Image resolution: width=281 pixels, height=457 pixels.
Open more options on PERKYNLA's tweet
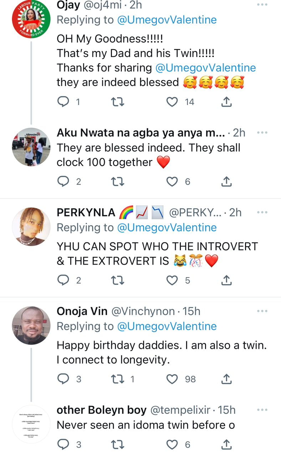[262, 212]
